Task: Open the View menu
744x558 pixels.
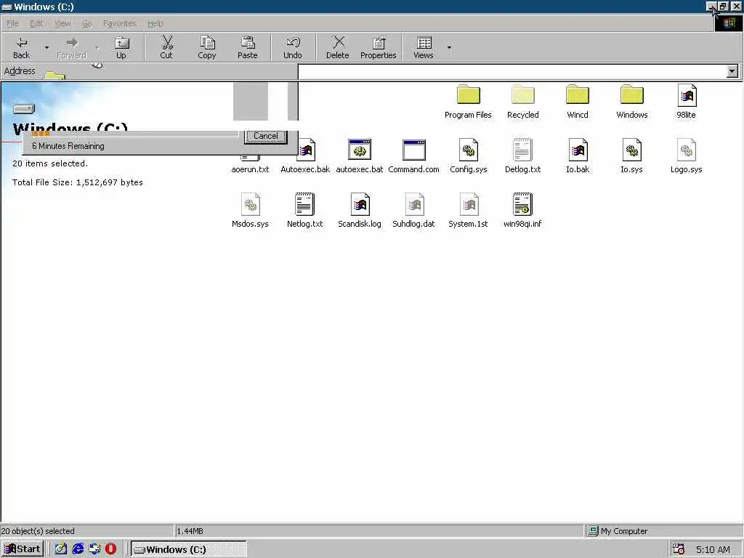Action: click(62, 23)
